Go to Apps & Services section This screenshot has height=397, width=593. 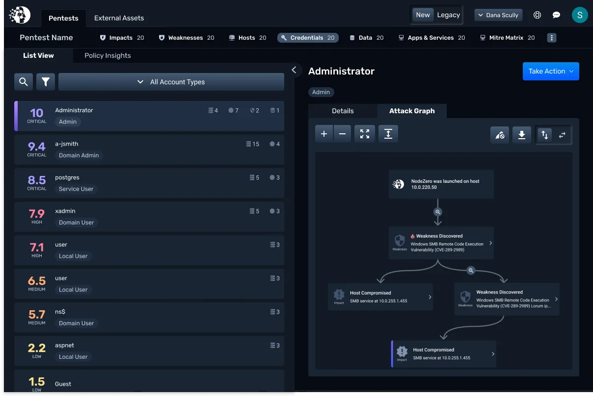click(431, 38)
